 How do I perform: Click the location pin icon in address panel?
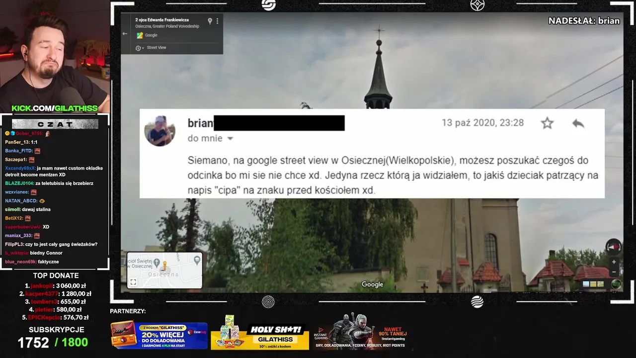point(210,21)
